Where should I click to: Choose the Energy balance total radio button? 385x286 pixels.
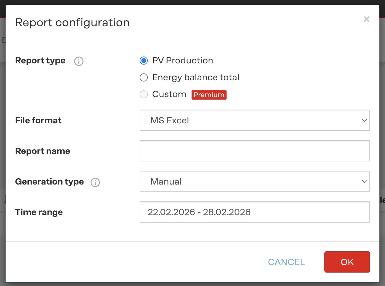[x=144, y=77]
